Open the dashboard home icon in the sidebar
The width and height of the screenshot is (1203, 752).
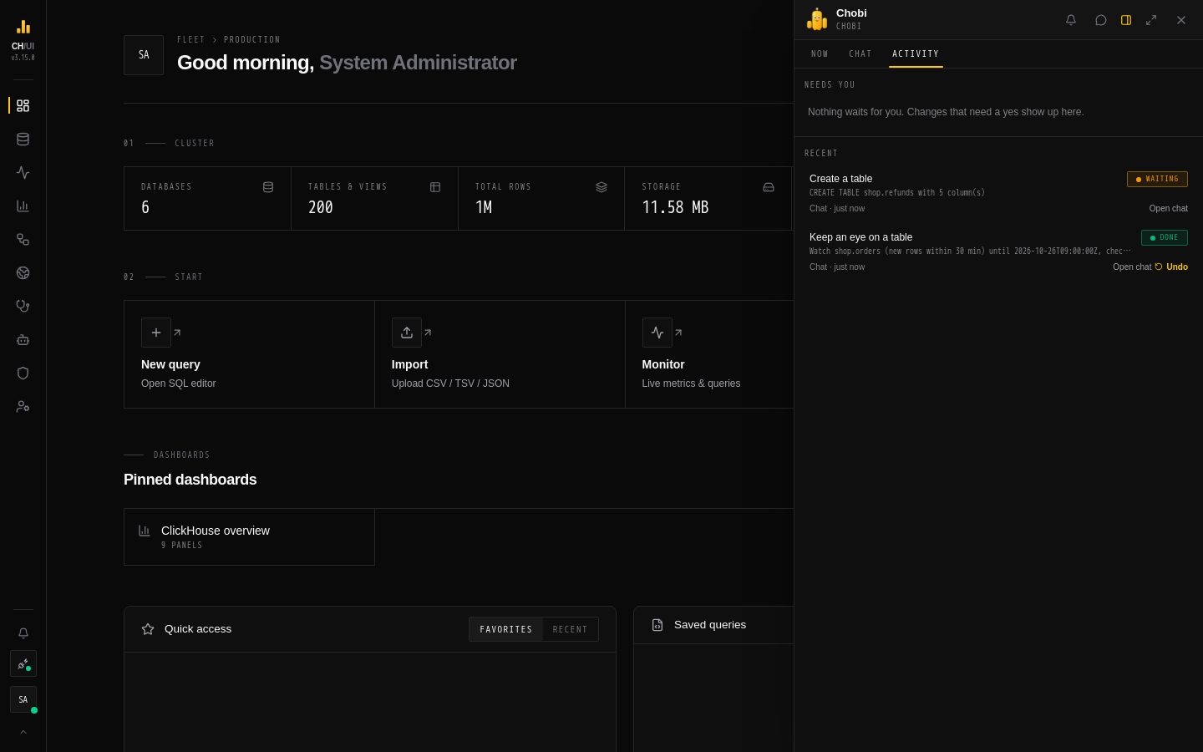click(x=23, y=106)
